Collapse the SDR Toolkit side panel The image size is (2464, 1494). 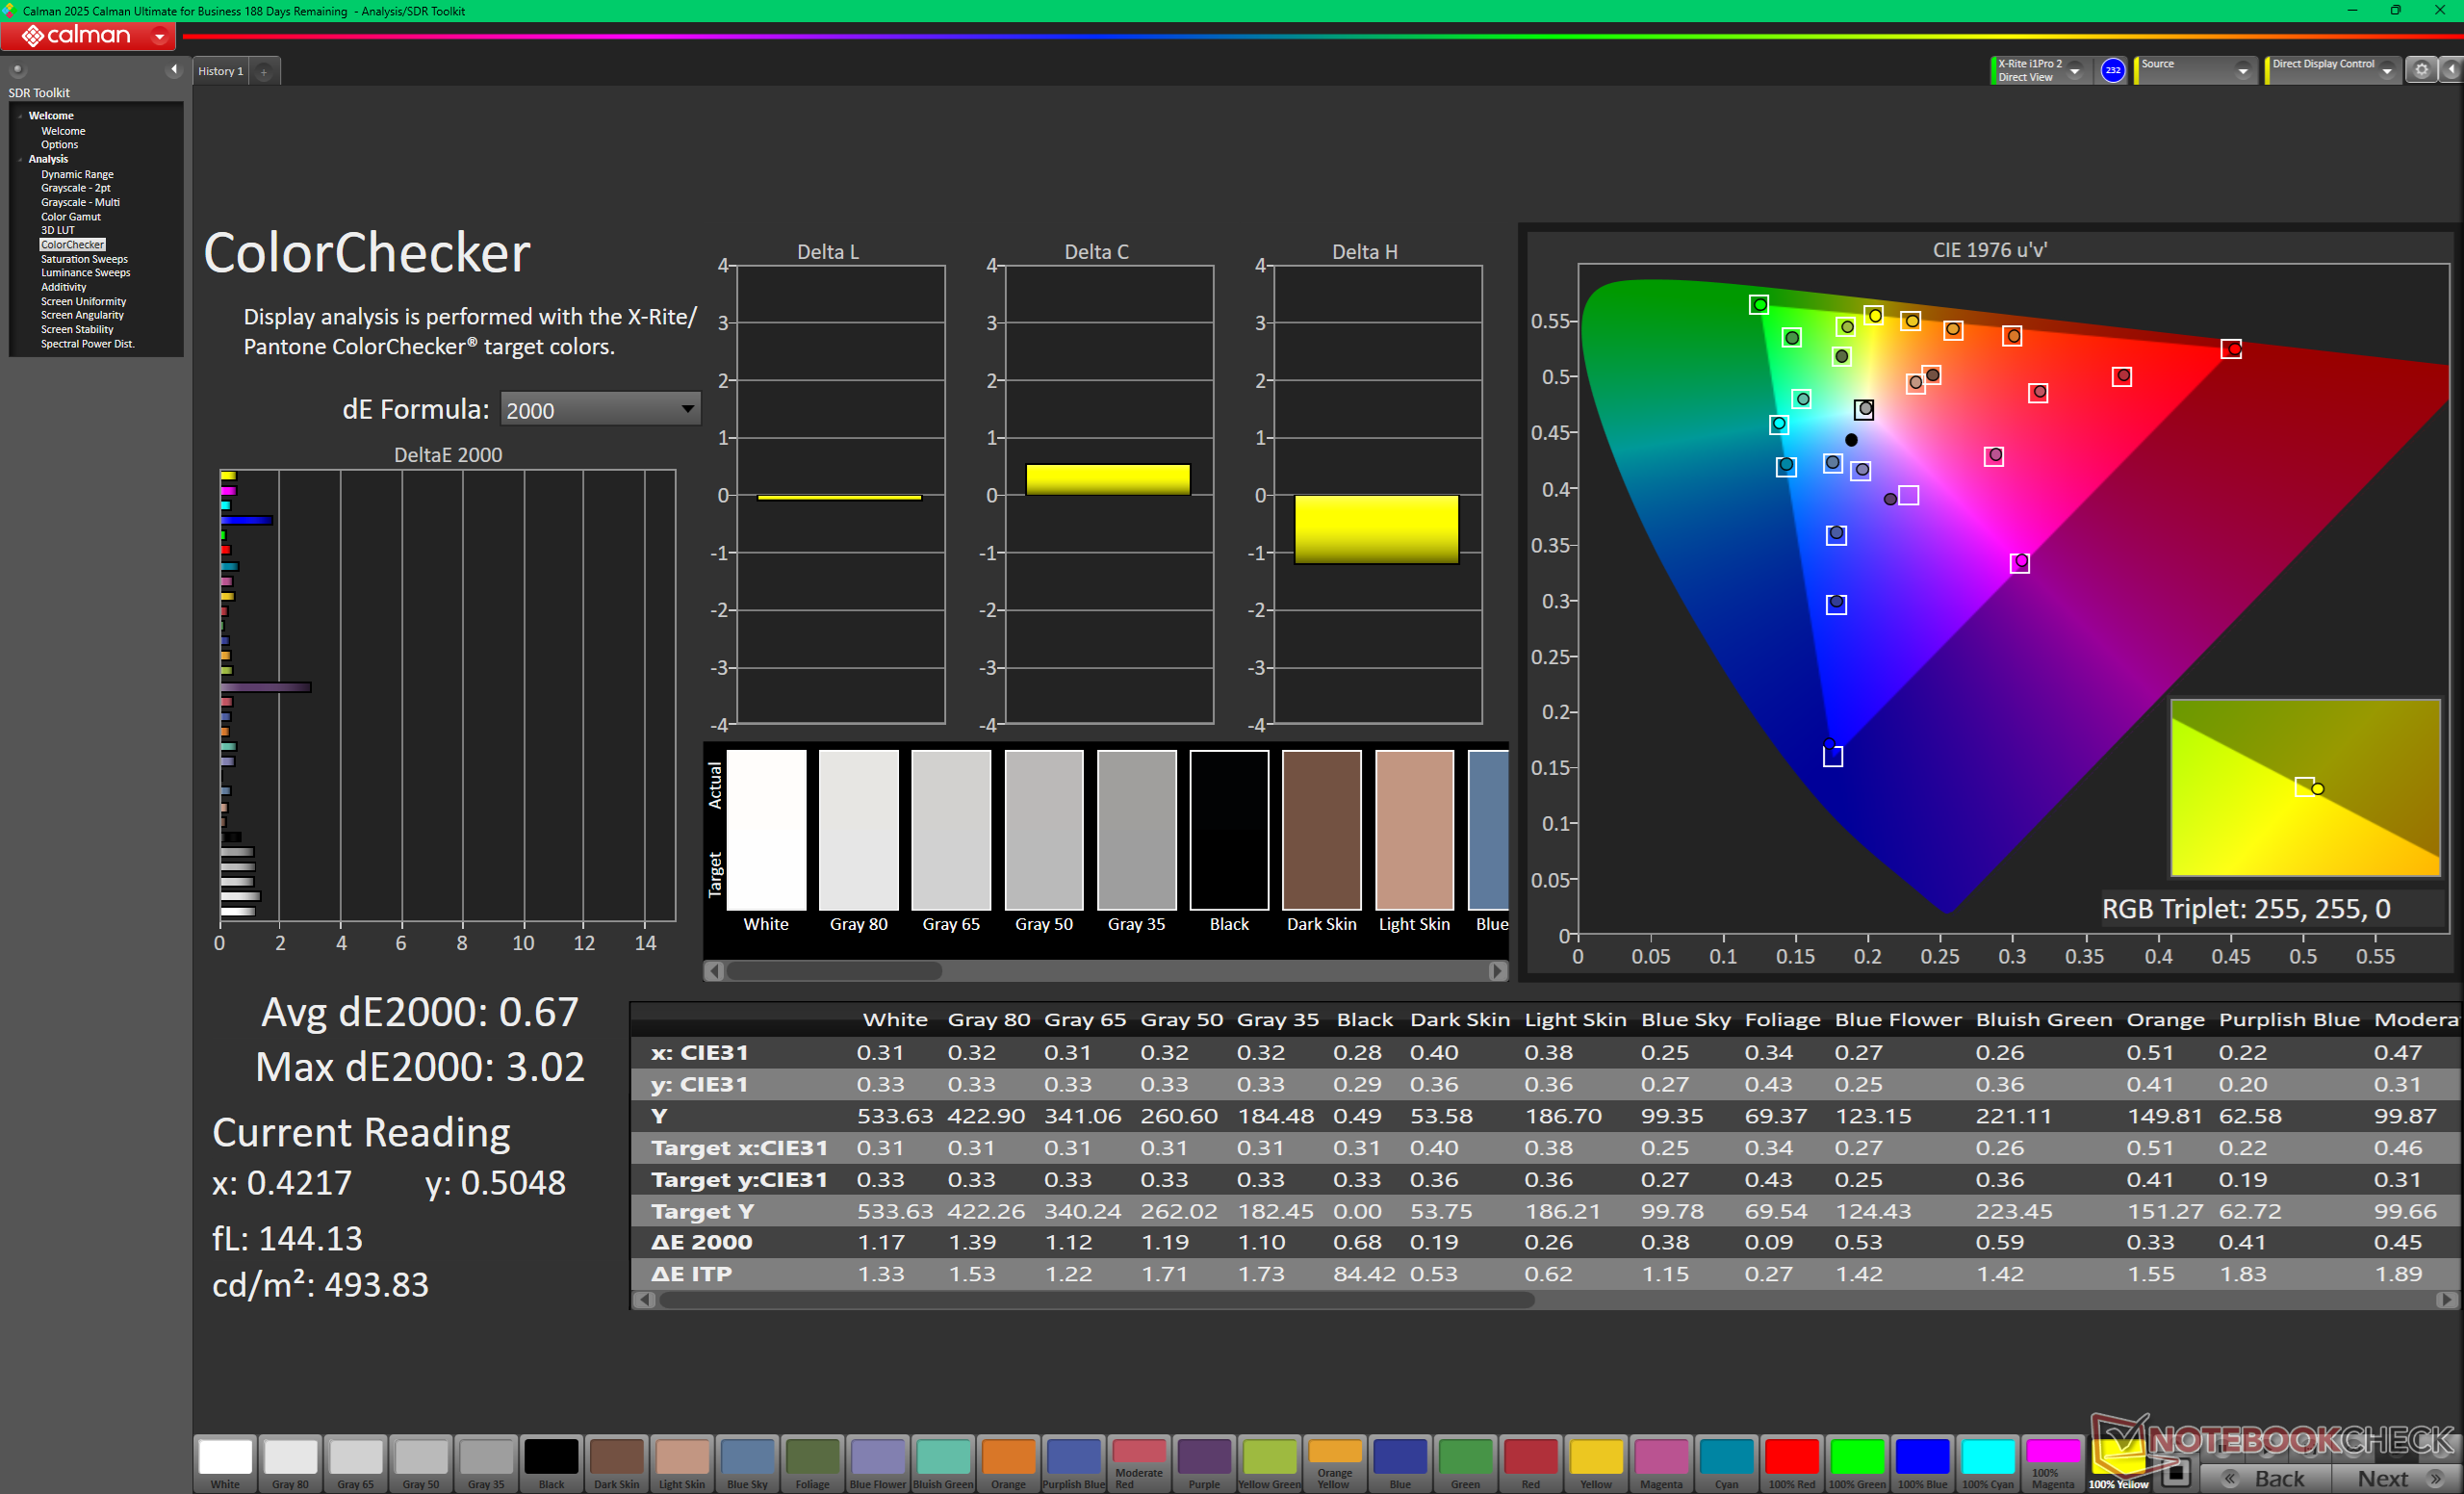(174, 69)
